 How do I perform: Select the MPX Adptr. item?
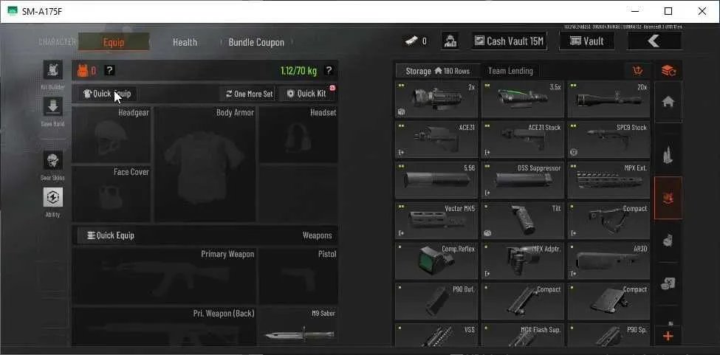pyautogui.click(x=523, y=261)
